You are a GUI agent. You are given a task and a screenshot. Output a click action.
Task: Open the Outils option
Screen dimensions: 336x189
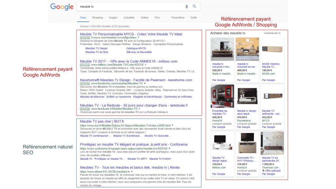(194, 18)
